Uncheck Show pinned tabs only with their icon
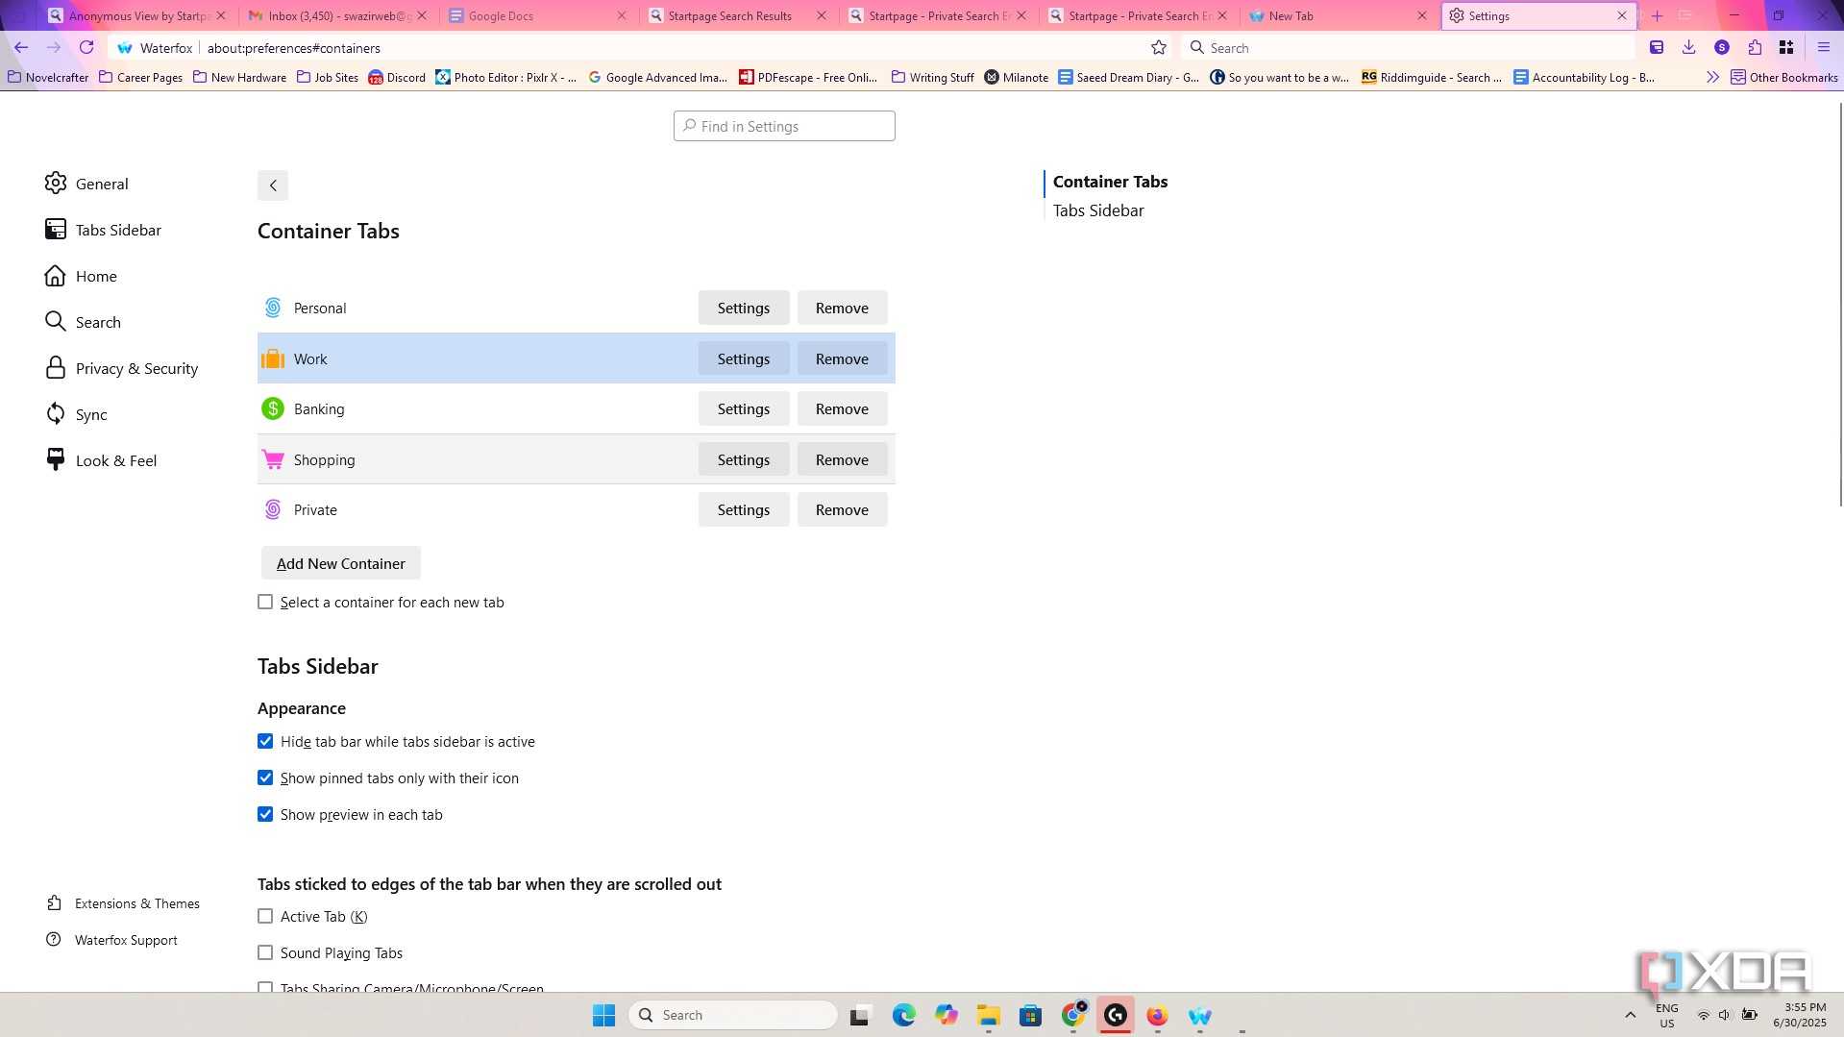Viewport: 1844px width, 1037px height. (265, 778)
